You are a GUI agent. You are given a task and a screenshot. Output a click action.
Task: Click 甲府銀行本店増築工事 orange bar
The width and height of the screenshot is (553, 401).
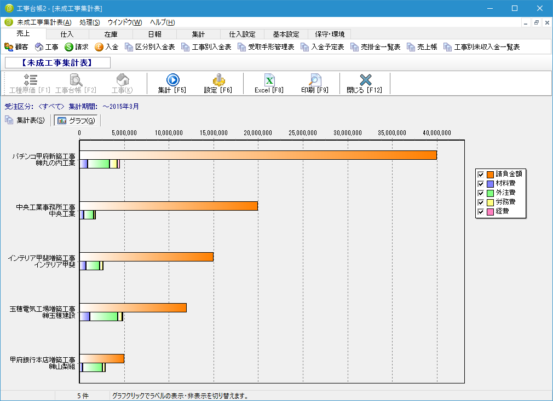click(102, 359)
